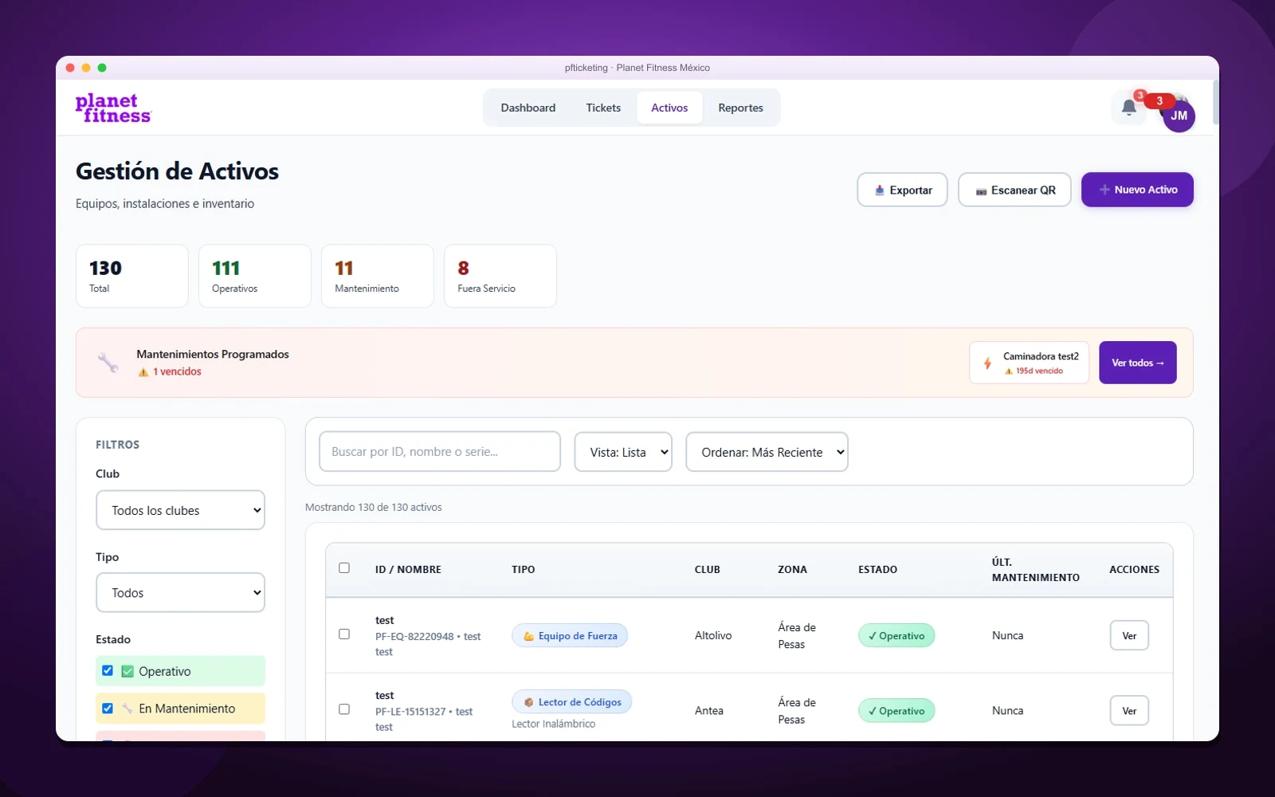
Task: Click the 111 Operativos stat card
Action: (x=255, y=276)
